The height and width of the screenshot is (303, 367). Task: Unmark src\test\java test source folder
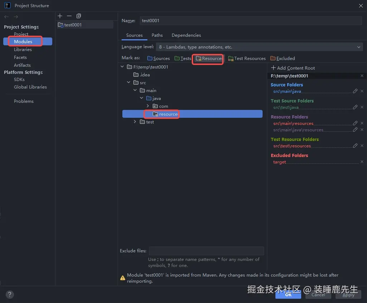click(362, 107)
